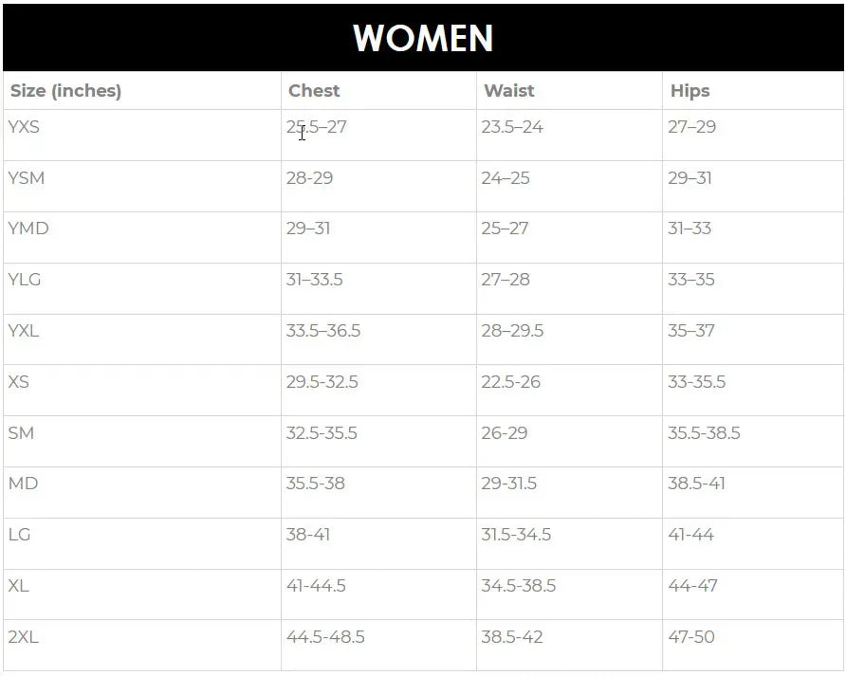Screen dimensions: 846x676
Task: Click the XL waist value 34.5-38.5
Action: (x=518, y=586)
